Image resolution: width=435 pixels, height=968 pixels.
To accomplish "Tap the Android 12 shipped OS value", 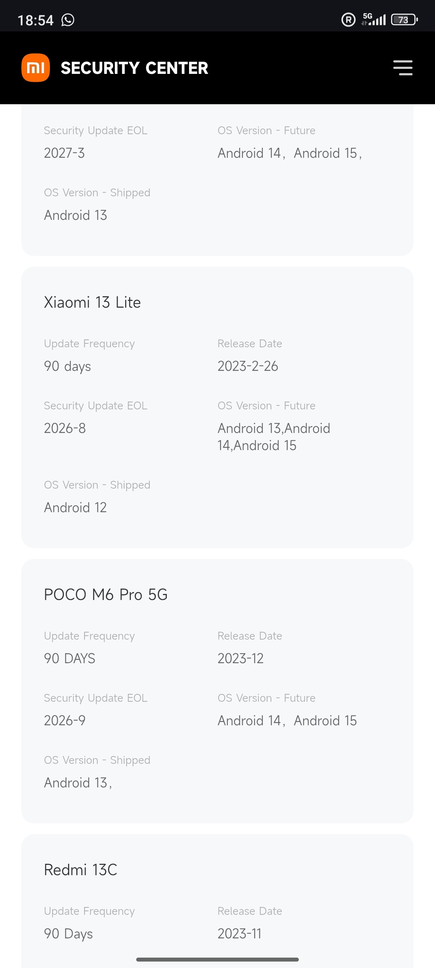I will pos(75,508).
